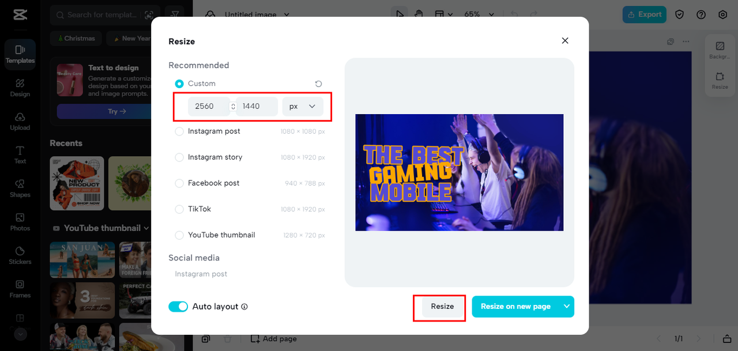The width and height of the screenshot is (738, 351).
Task: Open the Upload sidebar panel
Action: 20,121
